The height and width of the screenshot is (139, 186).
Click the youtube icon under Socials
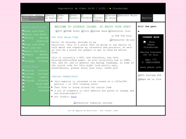pyautogui.click(x=29, y=74)
